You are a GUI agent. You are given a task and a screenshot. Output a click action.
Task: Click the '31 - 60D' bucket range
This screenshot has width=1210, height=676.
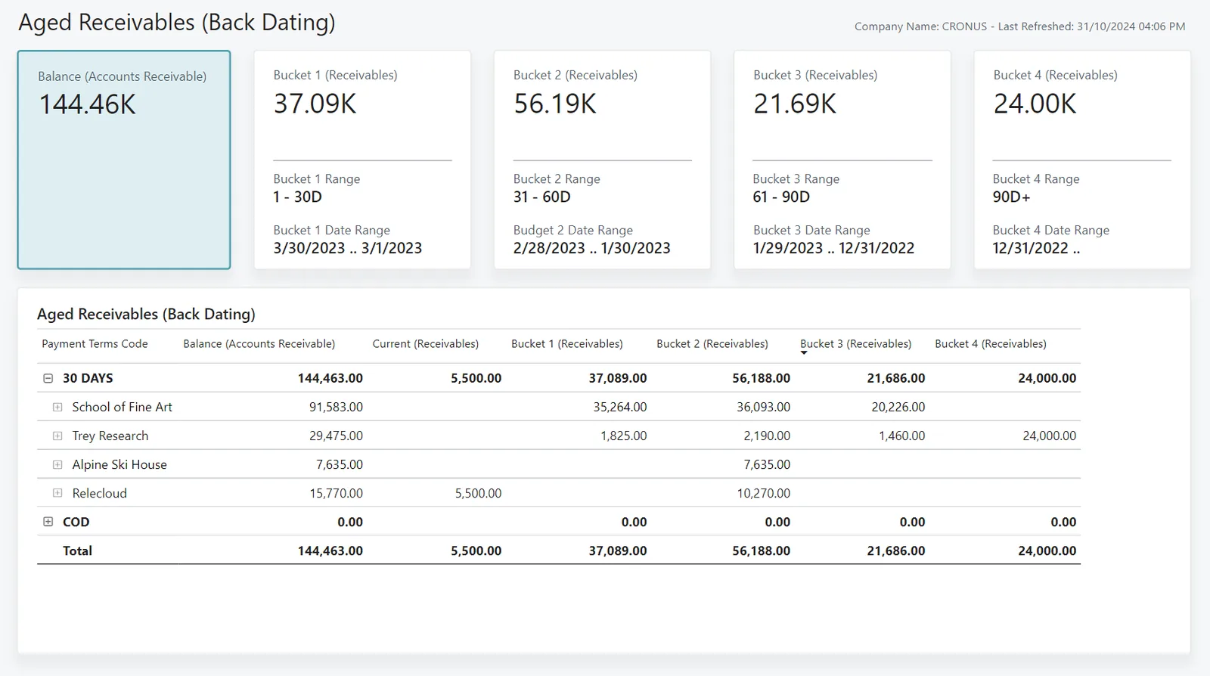(x=542, y=197)
